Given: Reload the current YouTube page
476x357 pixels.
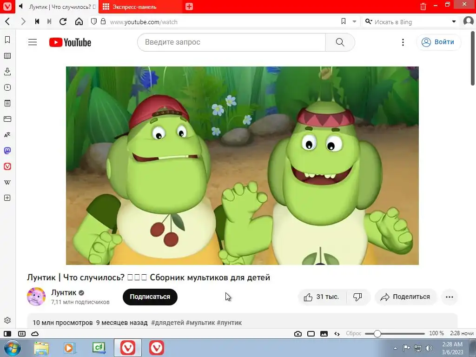Looking at the screenshot, I should [x=63, y=21].
